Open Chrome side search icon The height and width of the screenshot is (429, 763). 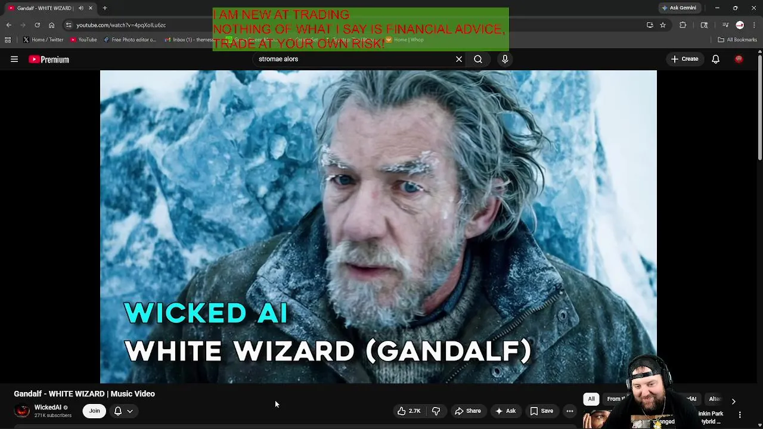point(704,25)
